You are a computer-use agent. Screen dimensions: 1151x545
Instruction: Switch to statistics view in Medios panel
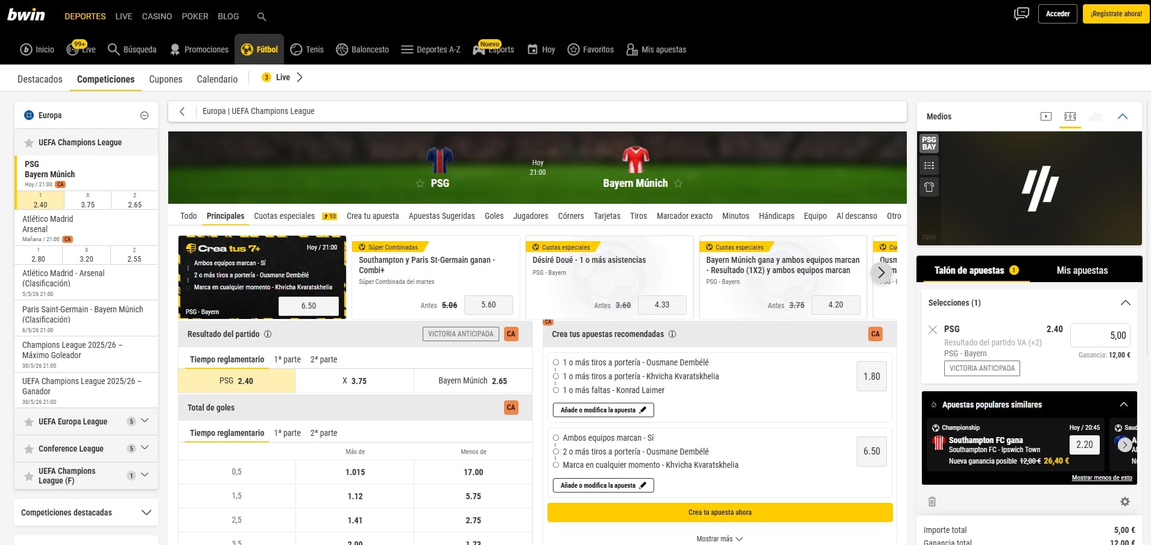(x=1096, y=116)
